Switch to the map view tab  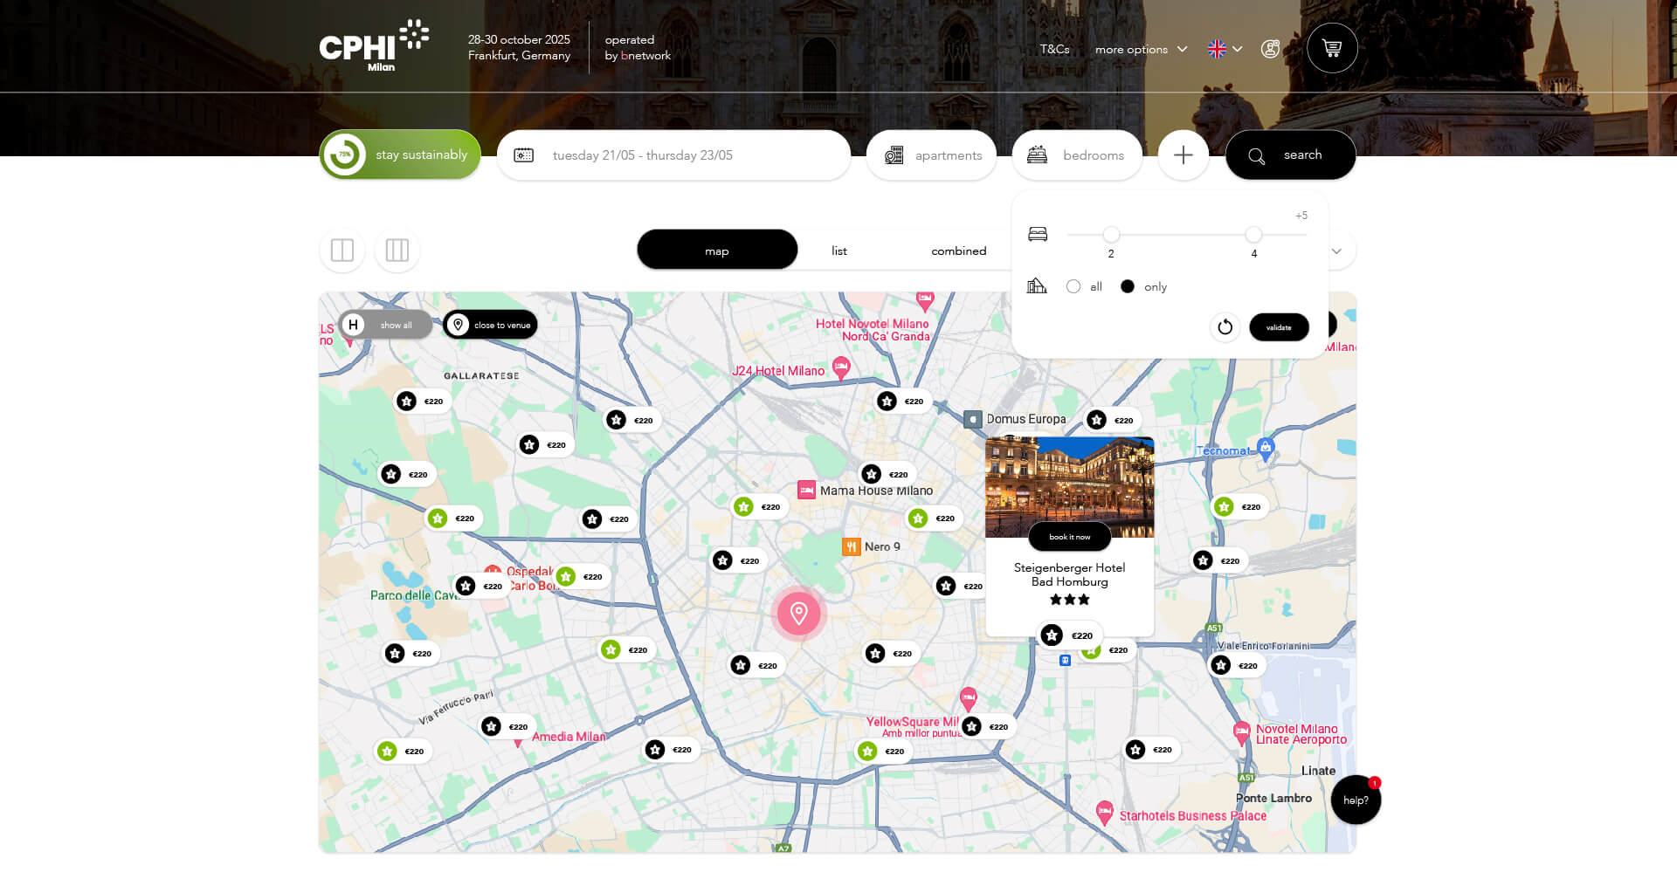(x=717, y=251)
